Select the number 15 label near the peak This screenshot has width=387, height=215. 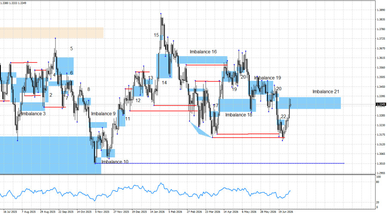tap(156, 35)
